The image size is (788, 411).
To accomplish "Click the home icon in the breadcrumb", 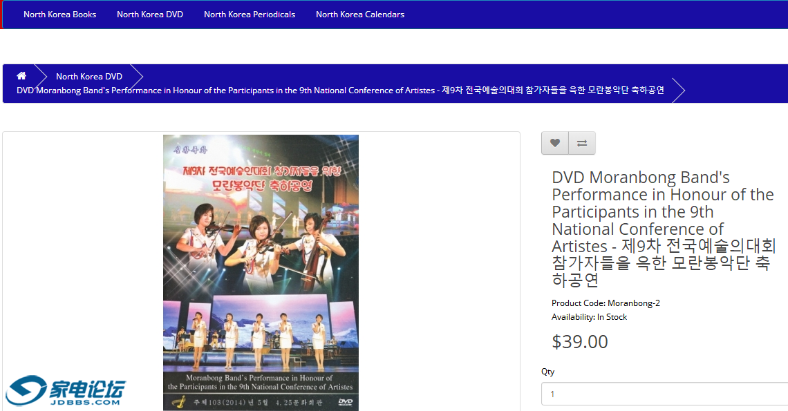I will (21, 76).
